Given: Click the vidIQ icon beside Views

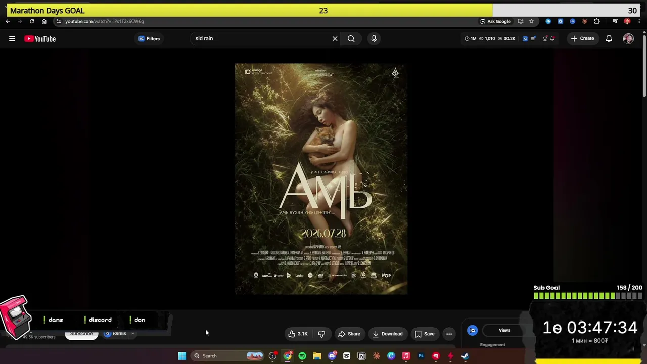Looking at the screenshot, I should pyautogui.click(x=472, y=330).
